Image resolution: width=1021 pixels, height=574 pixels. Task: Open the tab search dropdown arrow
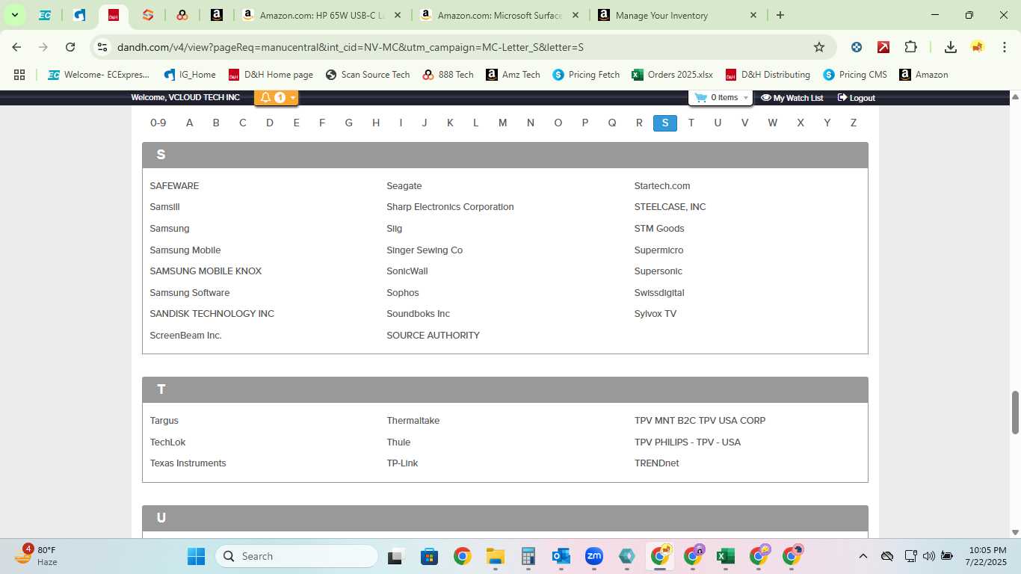(x=14, y=15)
